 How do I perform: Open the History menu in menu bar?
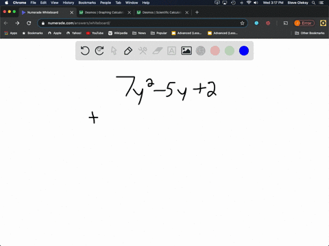pyautogui.click(x=69, y=3)
